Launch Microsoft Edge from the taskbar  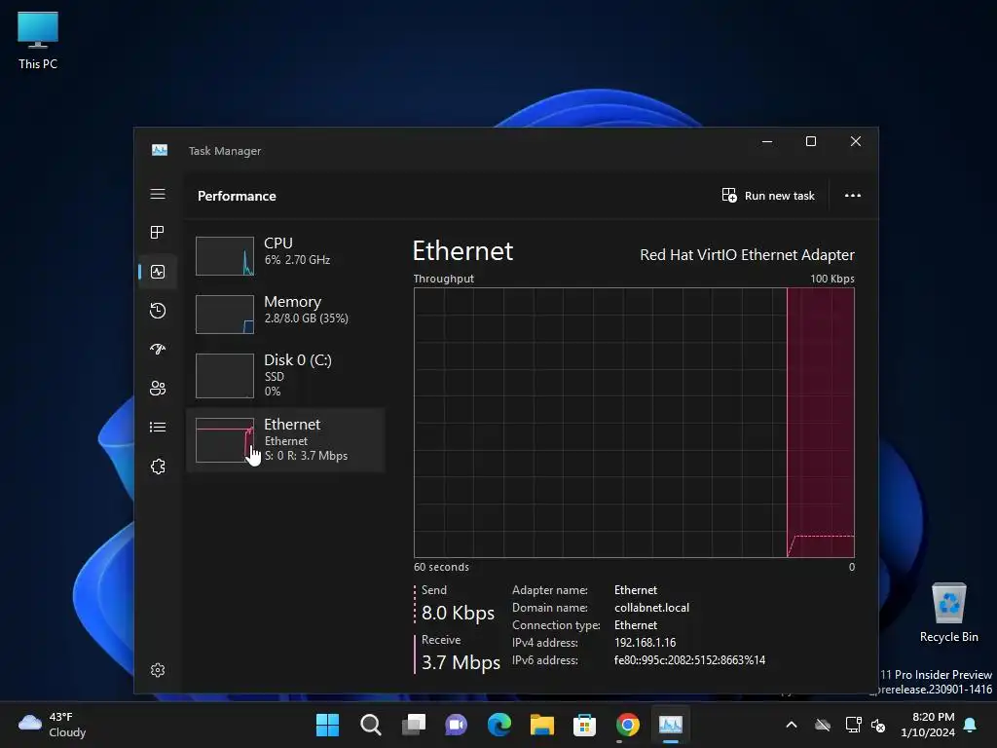click(499, 725)
